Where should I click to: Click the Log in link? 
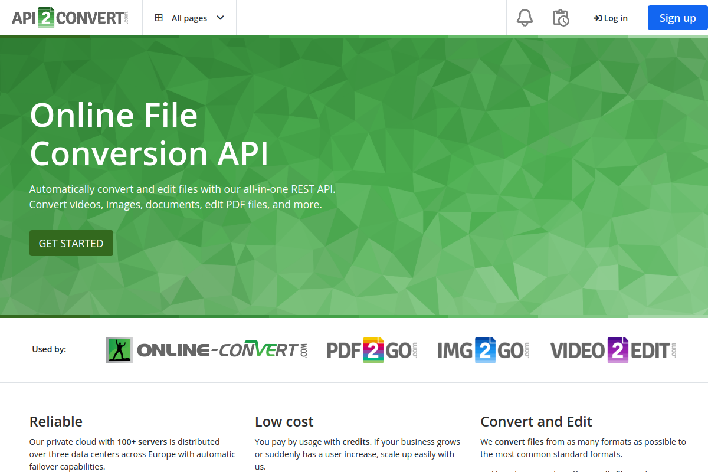coord(611,18)
